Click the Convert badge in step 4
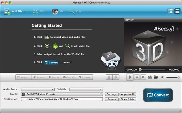Viewport: 182px width, 113px height. coord(51,63)
